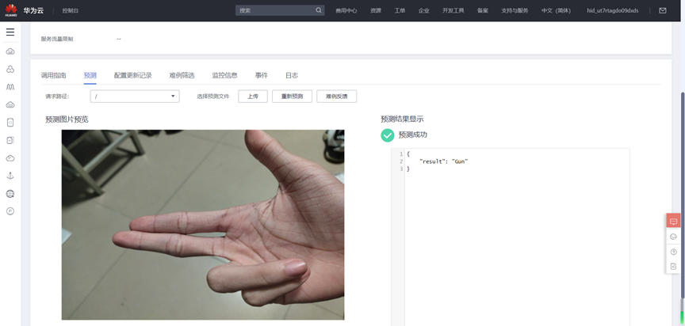This screenshot has height=326, width=685.
Task: Click the document copy sidebar icon
Action: [10, 140]
